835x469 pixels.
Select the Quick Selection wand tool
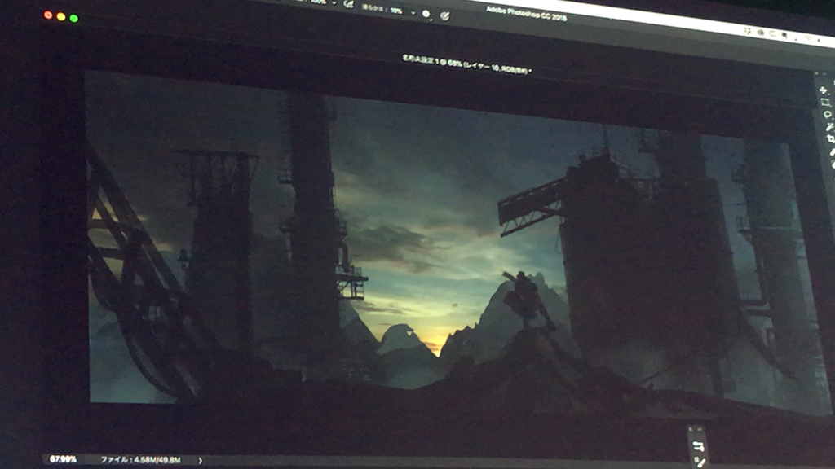click(829, 126)
